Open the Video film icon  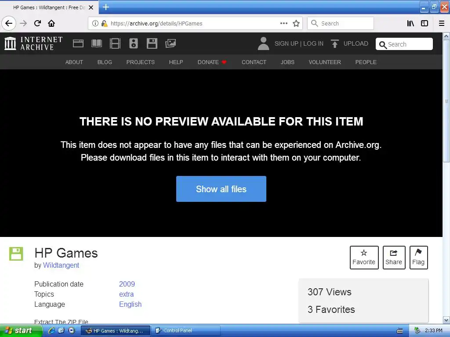pos(115,43)
